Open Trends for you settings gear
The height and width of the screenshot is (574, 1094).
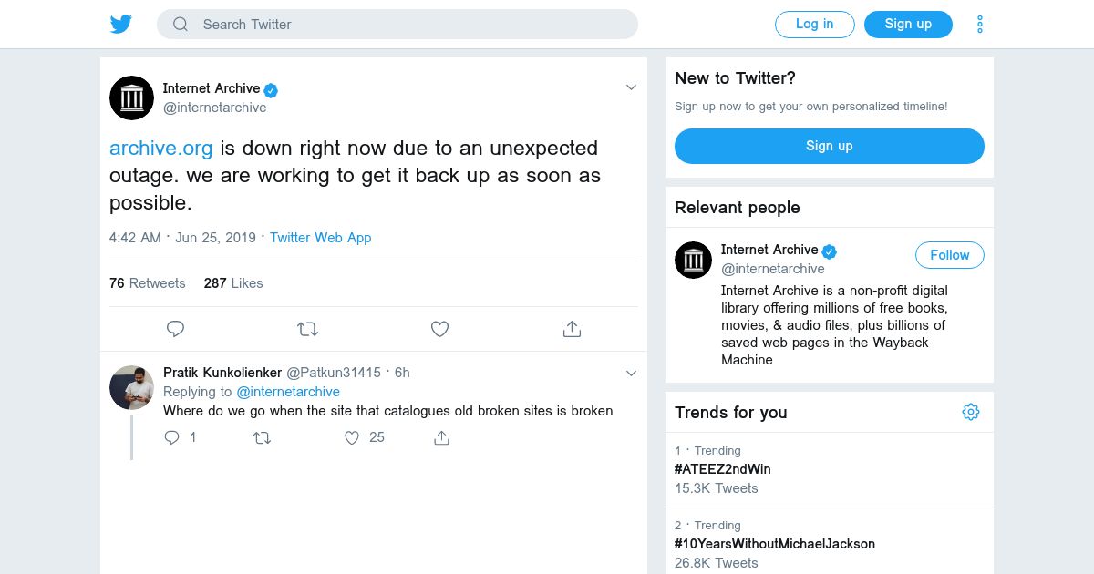[971, 412]
